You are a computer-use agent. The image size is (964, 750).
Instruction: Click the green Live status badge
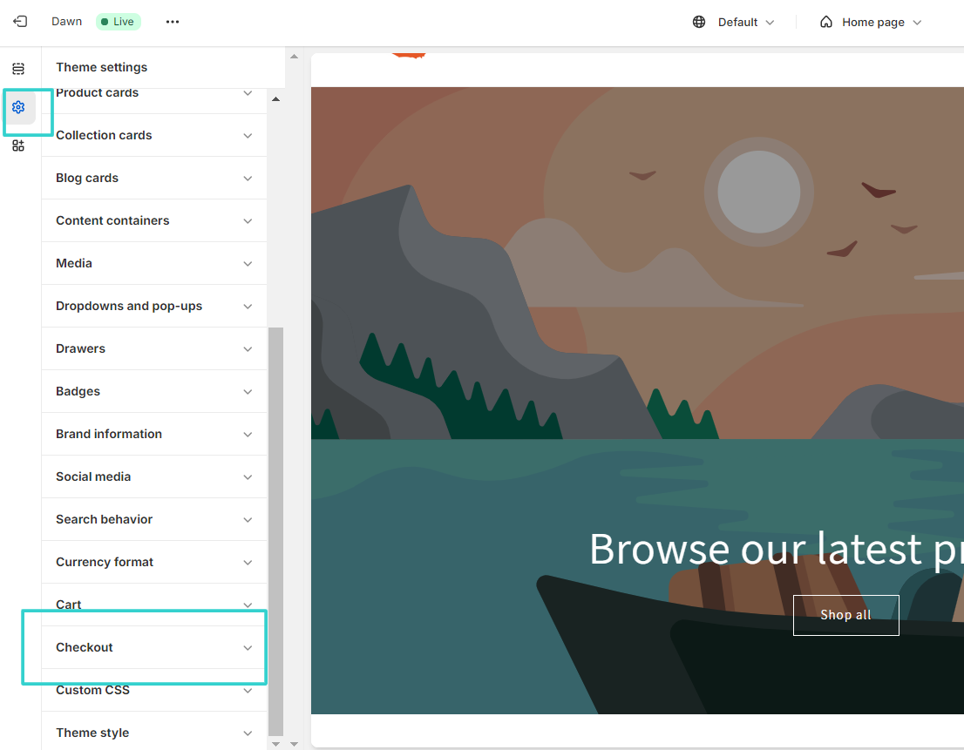118,21
